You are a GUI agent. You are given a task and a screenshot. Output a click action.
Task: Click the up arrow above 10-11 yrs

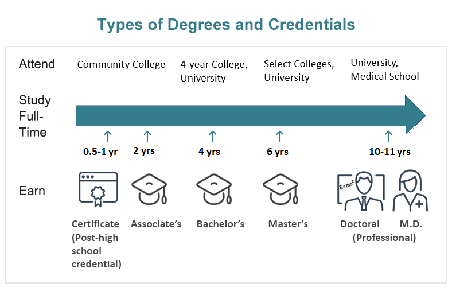pyautogui.click(x=388, y=137)
